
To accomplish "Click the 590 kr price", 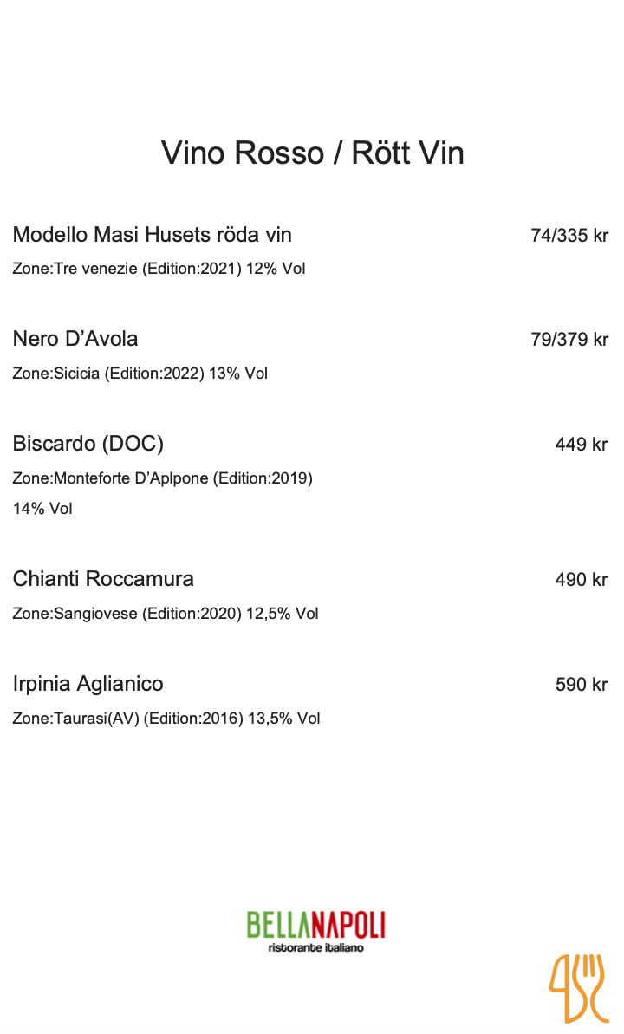I will coord(582,685).
